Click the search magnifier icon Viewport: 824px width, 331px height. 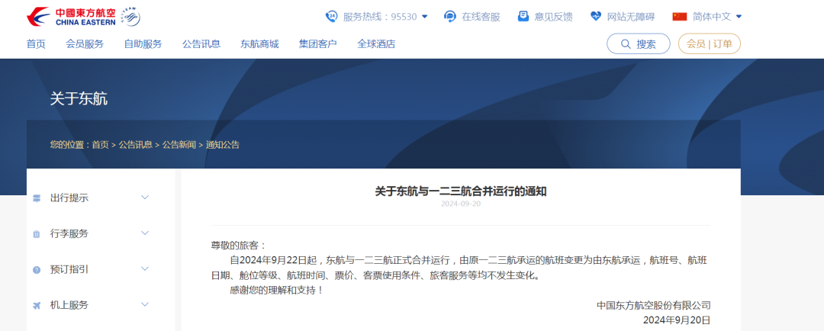pyautogui.click(x=625, y=44)
